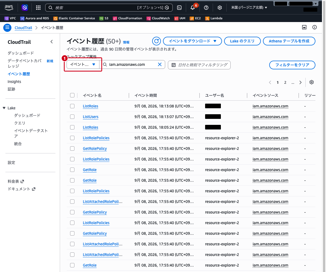The width and height of the screenshot is (326, 272).
Task: Open table preferences gear icon
Action: pos(312,82)
